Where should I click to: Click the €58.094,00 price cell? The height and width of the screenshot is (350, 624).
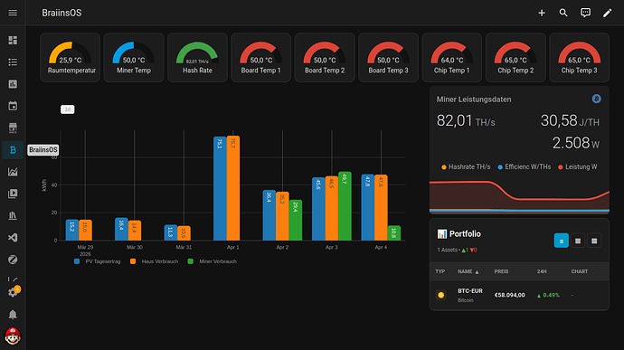point(509,295)
